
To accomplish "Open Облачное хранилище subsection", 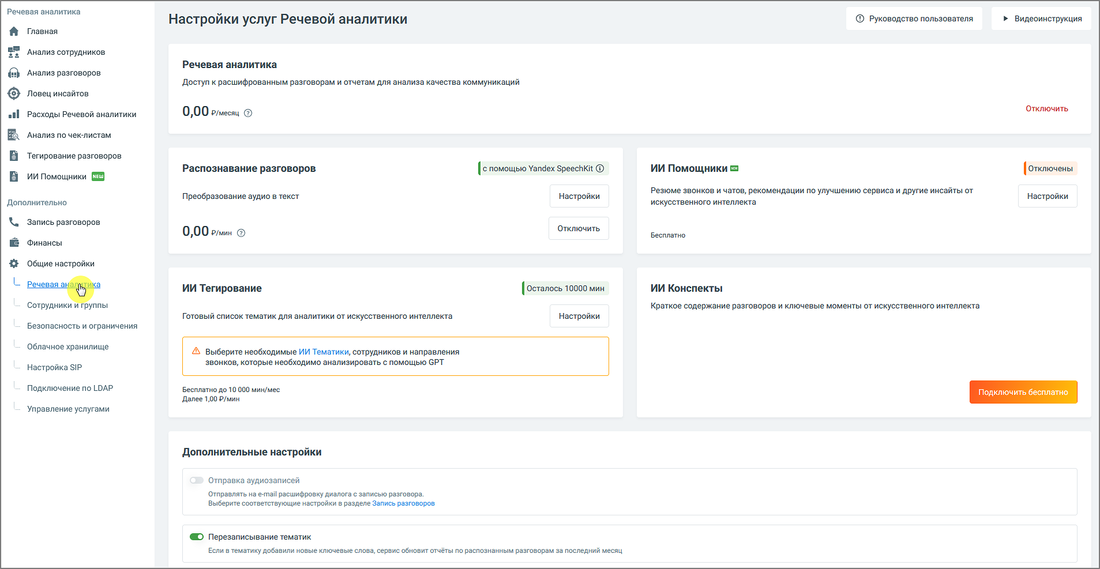I will [x=67, y=346].
